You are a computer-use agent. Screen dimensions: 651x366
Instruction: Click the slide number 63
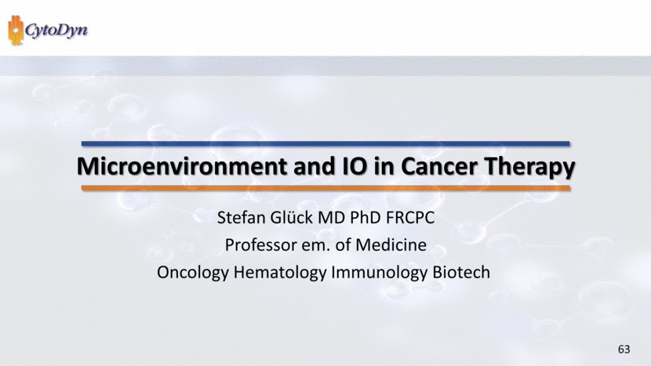tap(624, 348)
